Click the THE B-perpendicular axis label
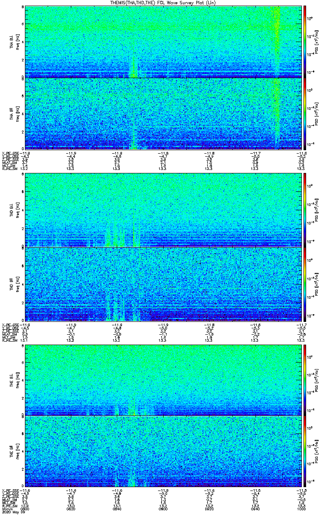This screenshot has height=515, width=322. click(12, 379)
